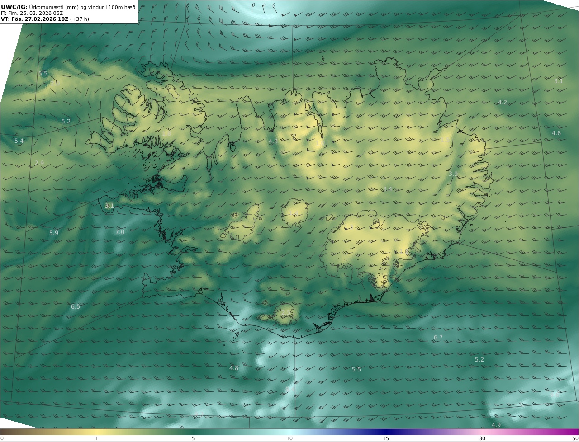Image resolution: width=579 pixels, height=442 pixels.
Task: Click the 10 tick label on the colorbar
Action: 289,438
